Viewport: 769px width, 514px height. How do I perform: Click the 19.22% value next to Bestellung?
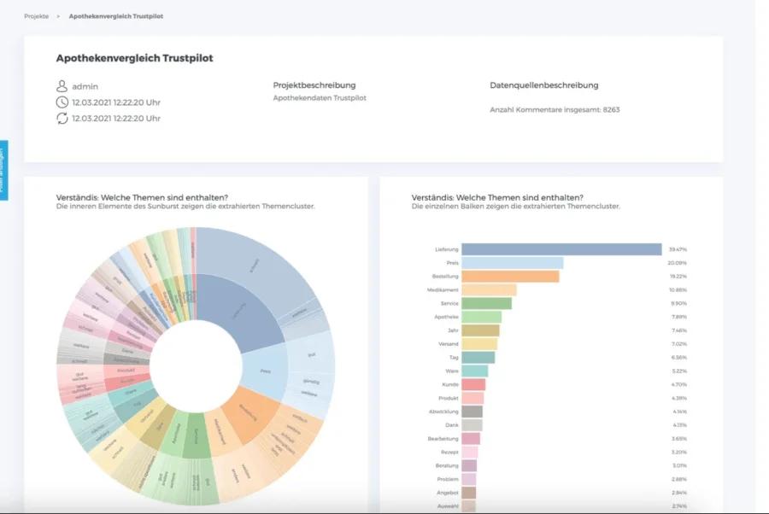[x=678, y=277]
